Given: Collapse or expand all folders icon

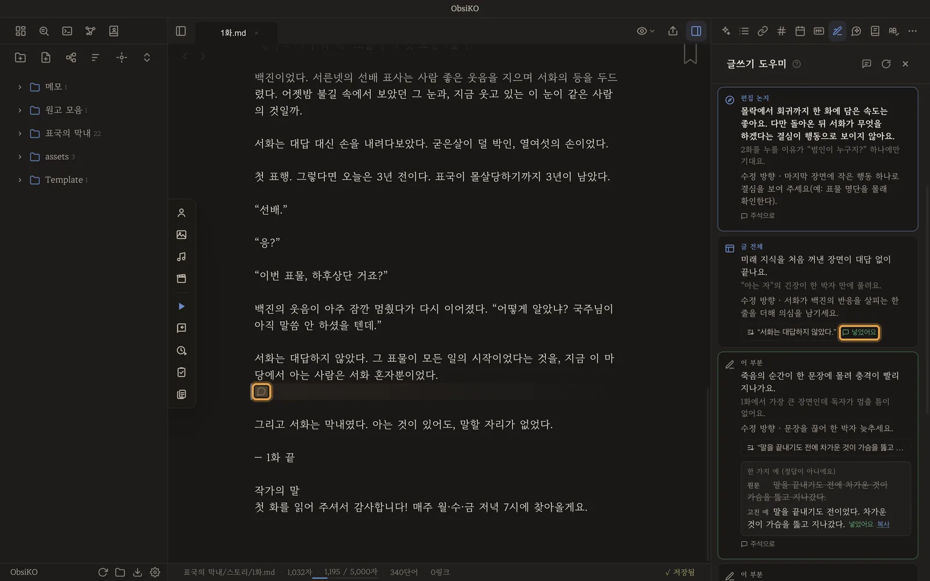Looking at the screenshot, I should coord(146,57).
